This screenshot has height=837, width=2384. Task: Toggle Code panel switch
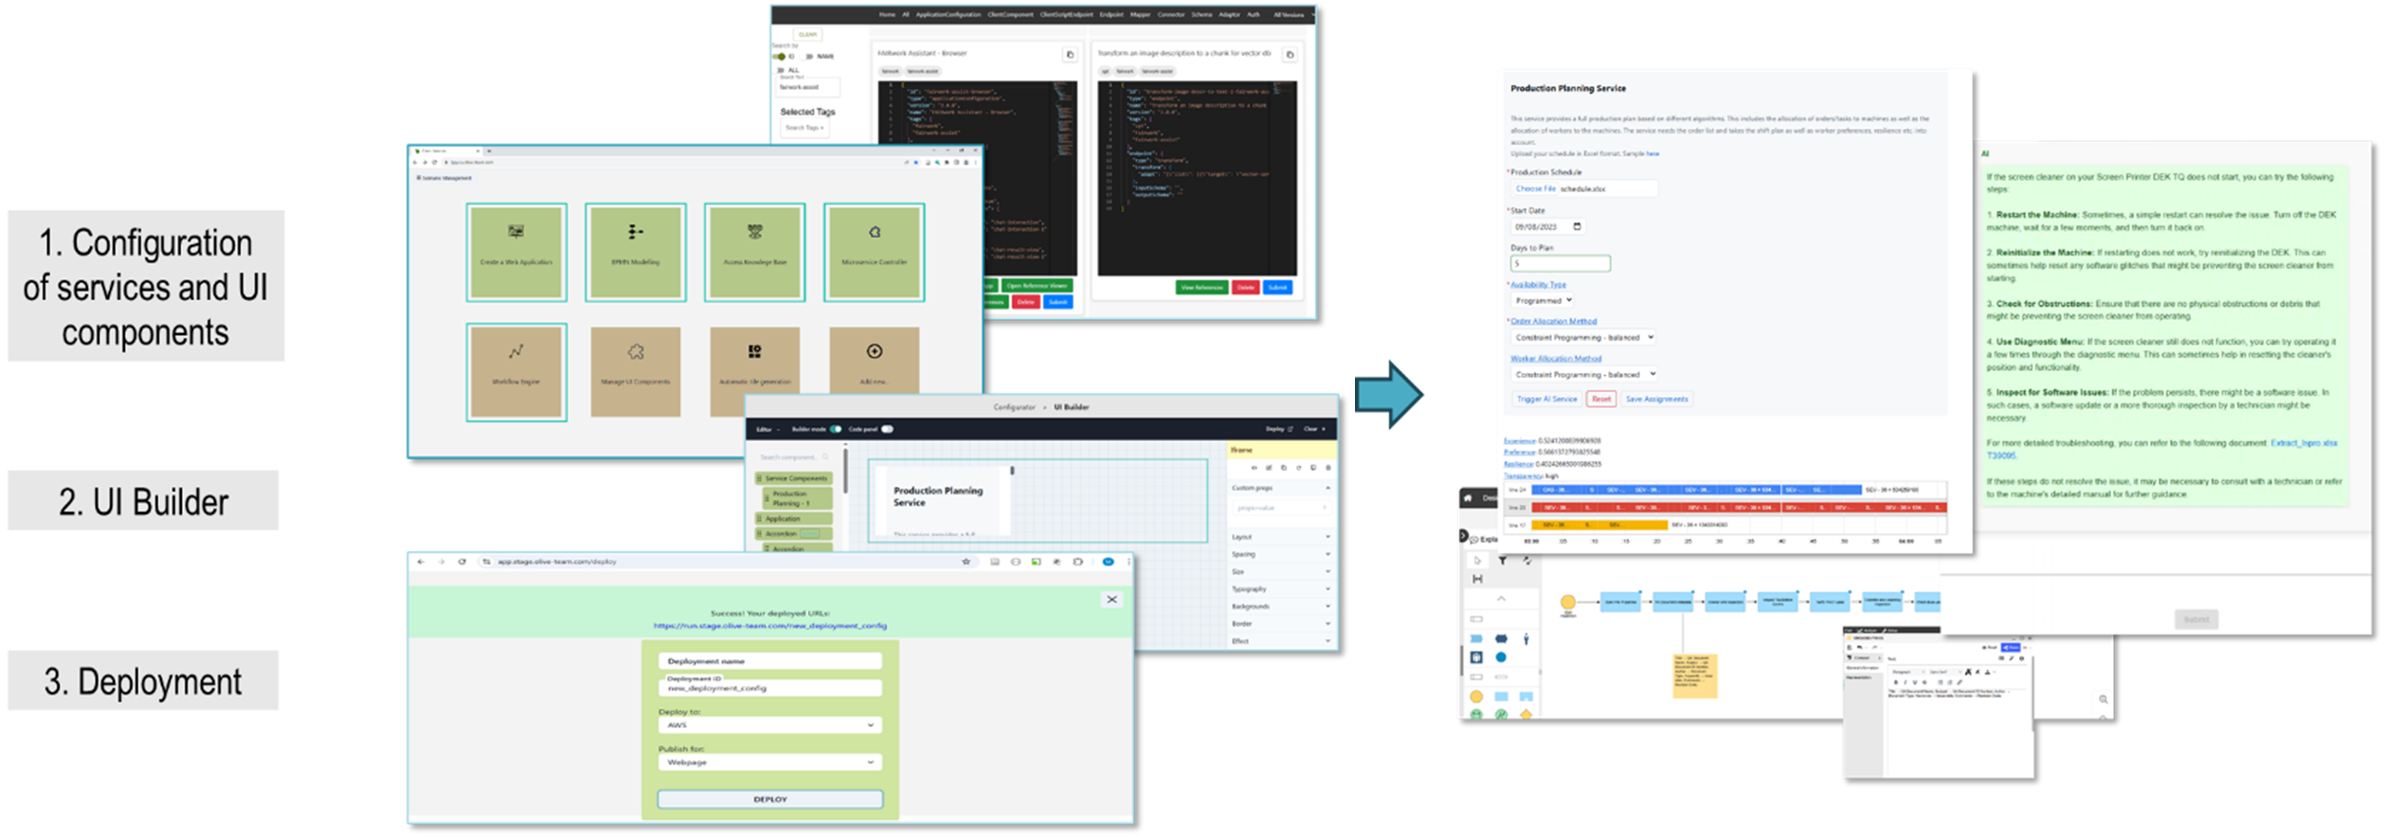[888, 429]
